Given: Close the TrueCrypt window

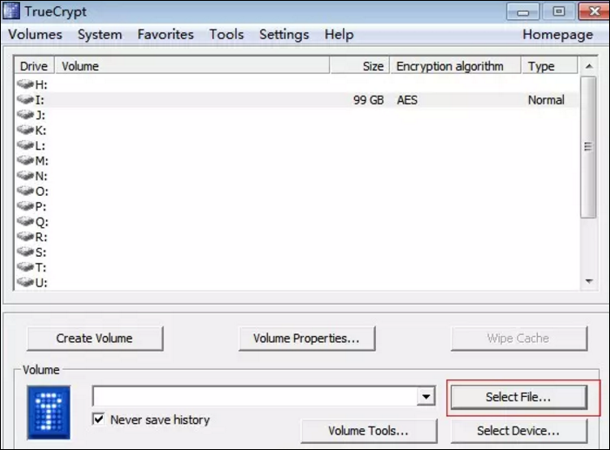Looking at the screenshot, I should coord(593,11).
